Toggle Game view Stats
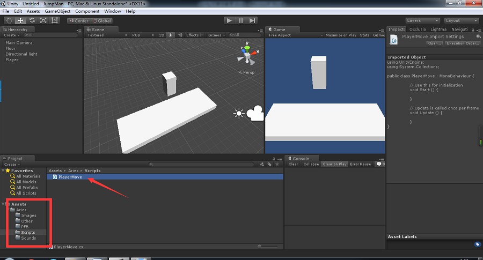483x260 pixels. 364,35
